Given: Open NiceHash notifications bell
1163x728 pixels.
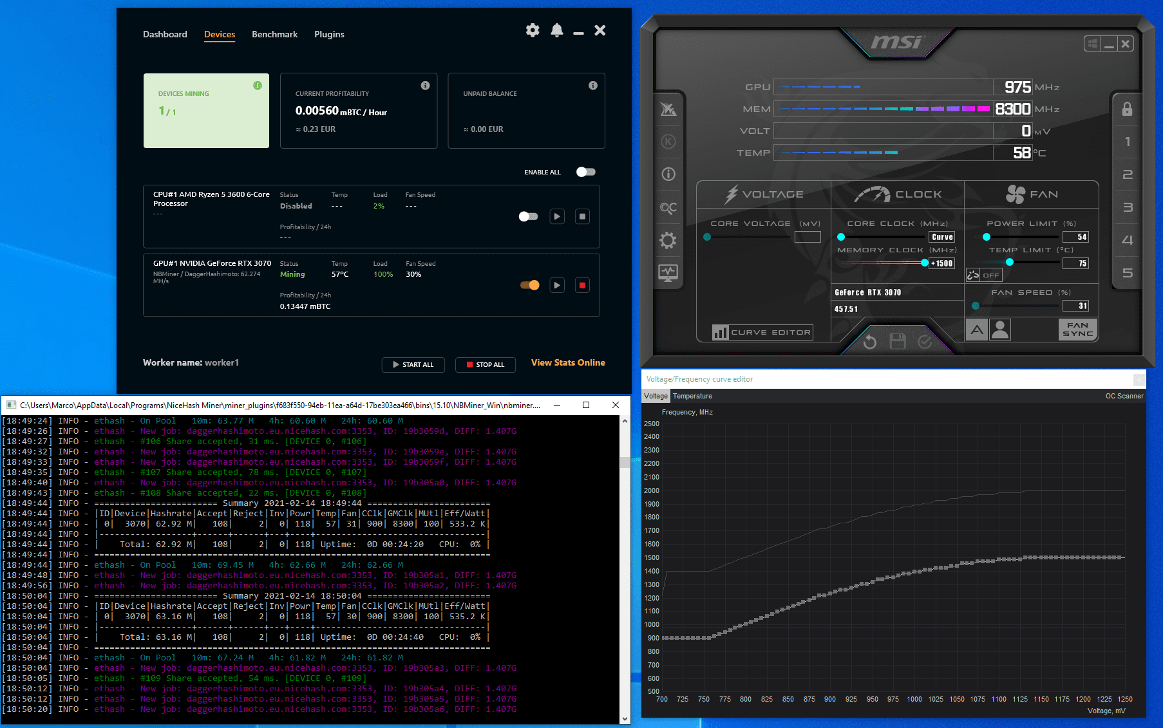Looking at the screenshot, I should [x=557, y=30].
